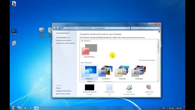Open Taskbar and Start Menu link
This screenshot has width=195, height=110.
(64, 91)
